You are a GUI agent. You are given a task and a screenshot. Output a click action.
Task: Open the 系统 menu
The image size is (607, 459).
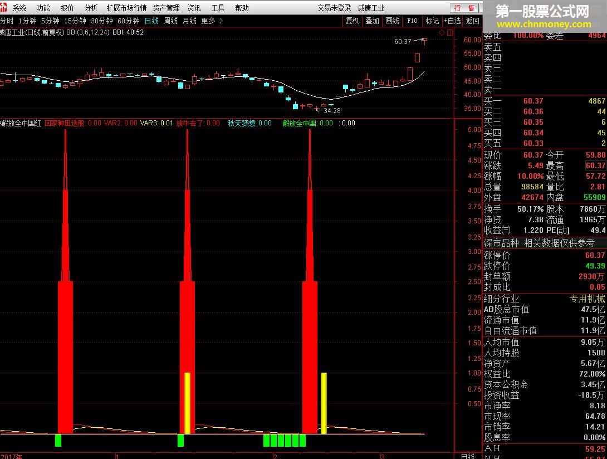click(19, 8)
